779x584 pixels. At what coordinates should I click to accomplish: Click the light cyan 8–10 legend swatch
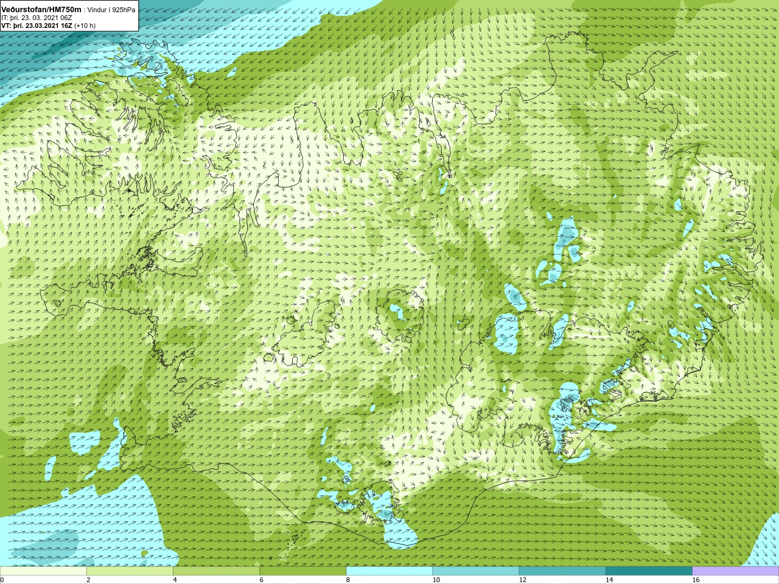pyautogui.click(x=389, y=571)
